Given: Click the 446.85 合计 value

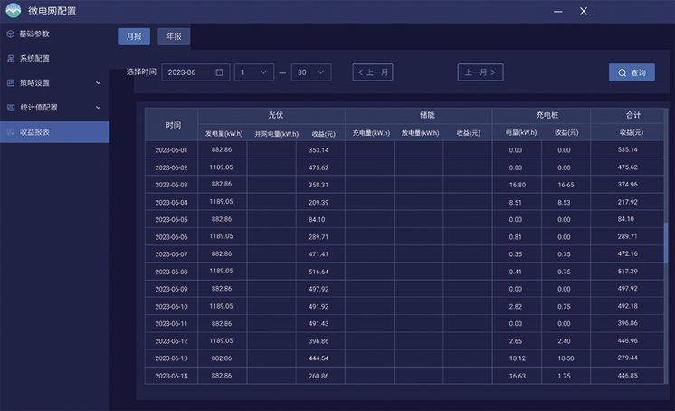Looking at the screenshot, I should pos(628,376).
